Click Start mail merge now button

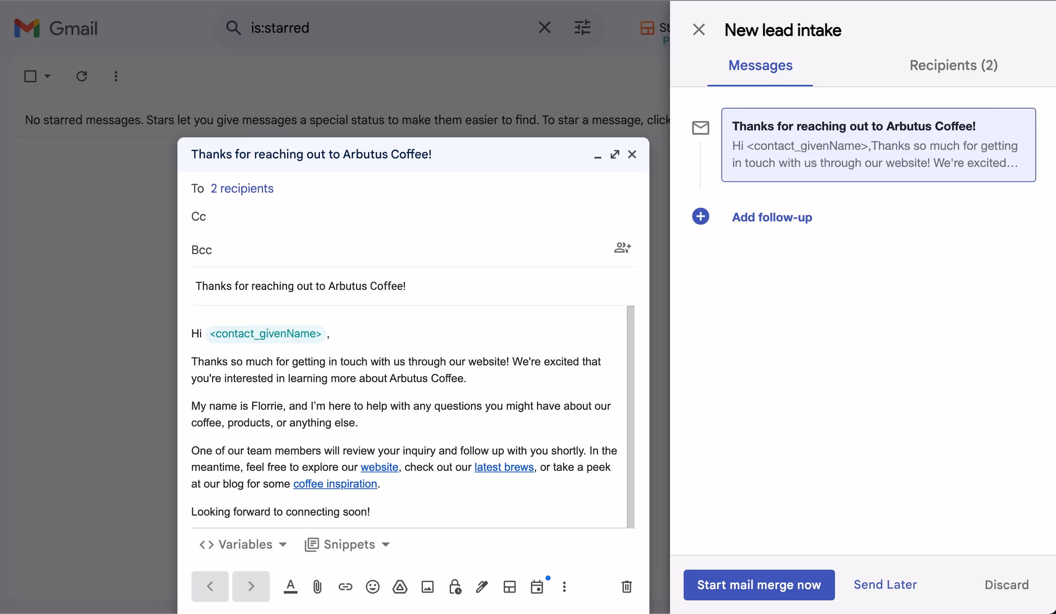758,585
